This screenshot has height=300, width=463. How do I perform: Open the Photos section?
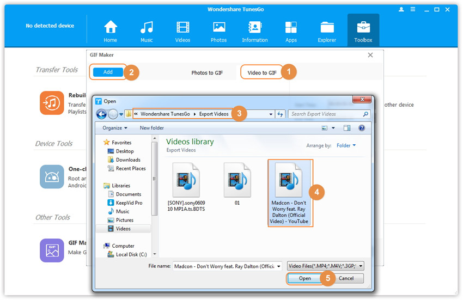coord(219,31)
